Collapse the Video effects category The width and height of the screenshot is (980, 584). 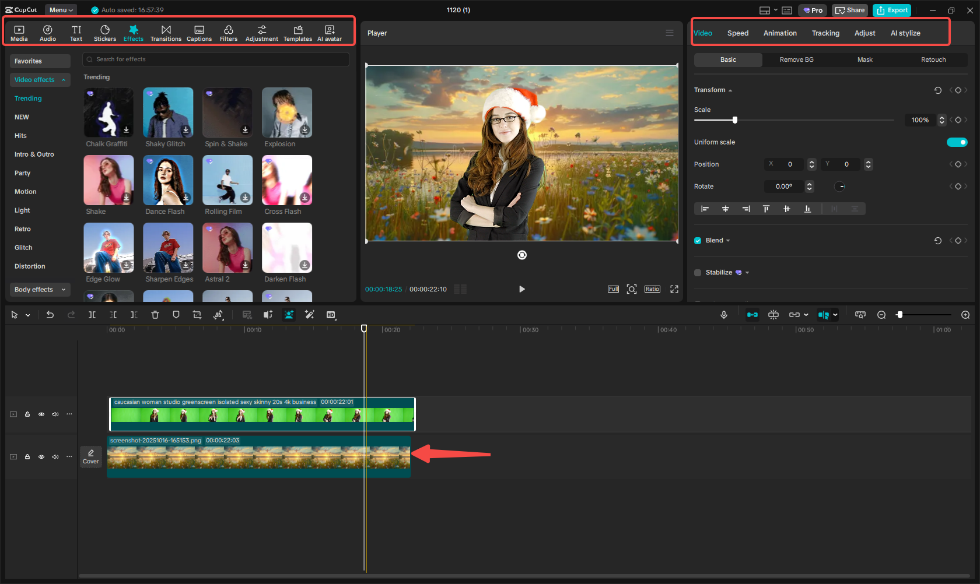(x=64, y=80)
